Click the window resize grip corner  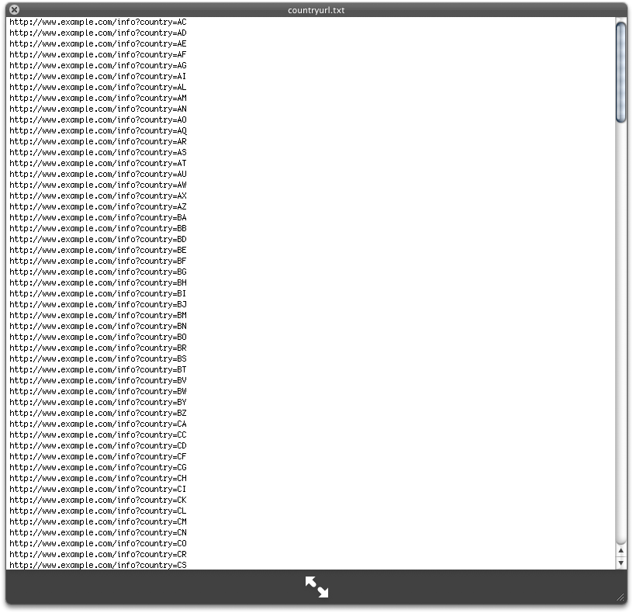[x=621, y=597]
